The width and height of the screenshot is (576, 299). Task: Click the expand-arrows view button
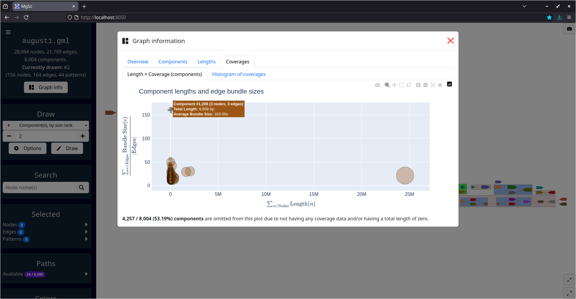[x=569, y=293]
